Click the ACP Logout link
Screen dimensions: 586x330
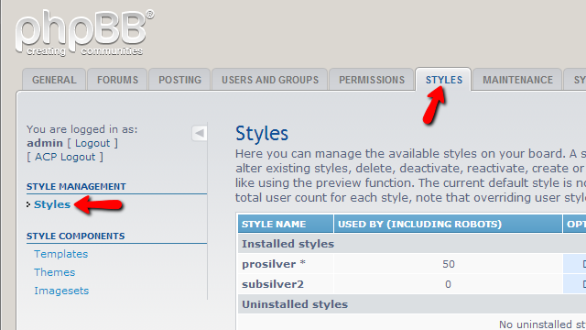coord(65,157)
